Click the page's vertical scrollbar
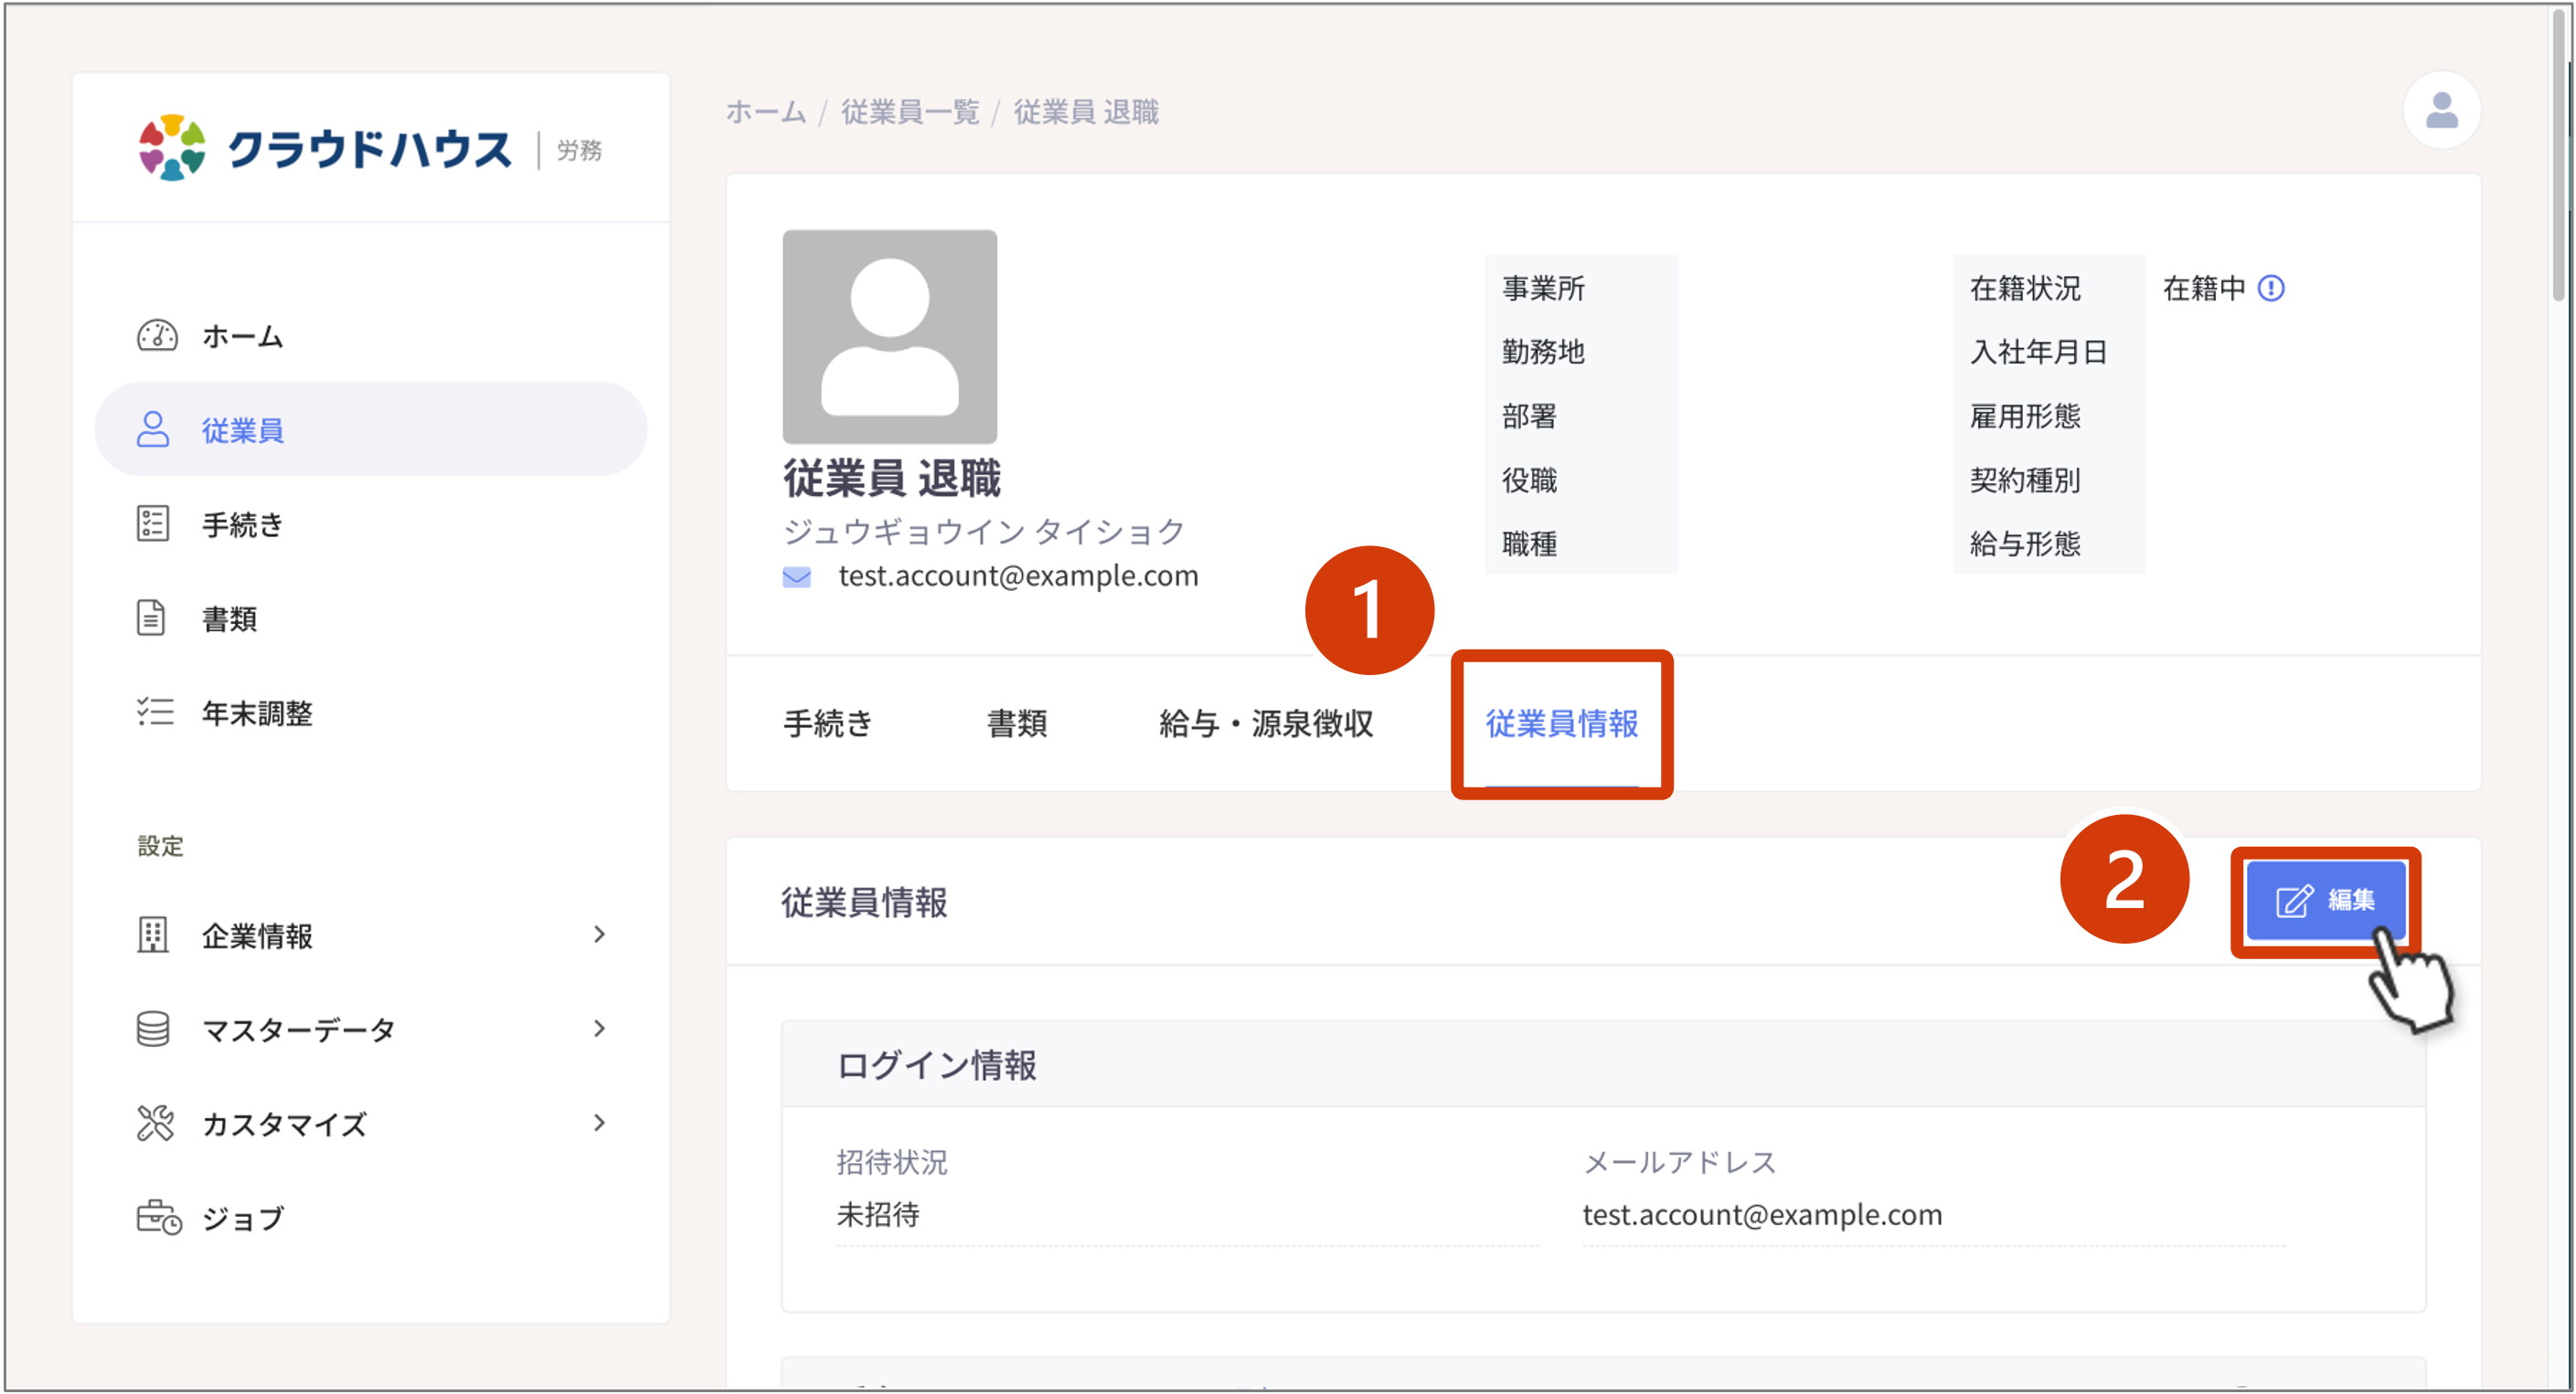Image resolution: width=2576 pixels, height=1394 pixels. point(2564,150)
